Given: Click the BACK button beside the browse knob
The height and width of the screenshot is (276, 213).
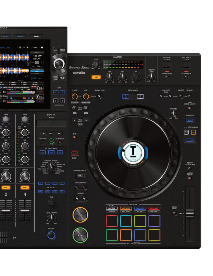Looking at the screenshot, I should [x=55, y=50].
